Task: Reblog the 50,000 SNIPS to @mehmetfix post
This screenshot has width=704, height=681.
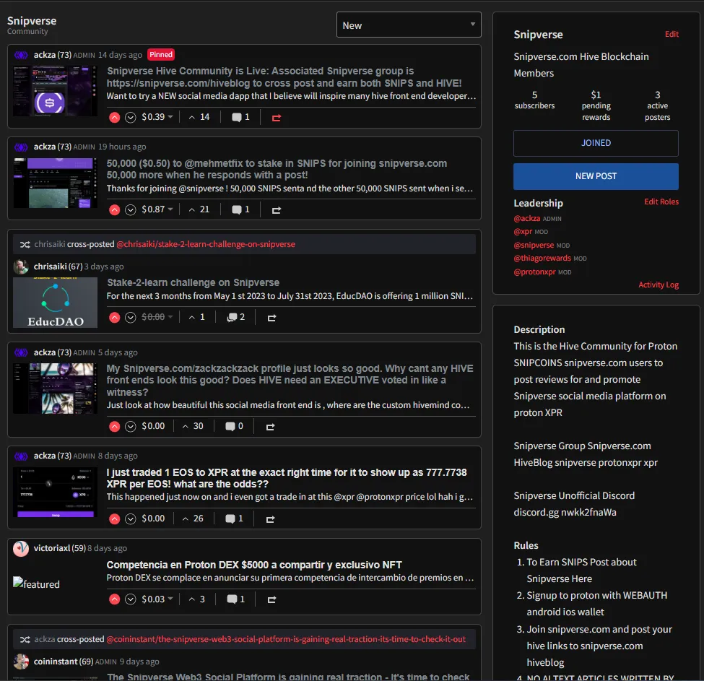Action: [x=276, y=209]
